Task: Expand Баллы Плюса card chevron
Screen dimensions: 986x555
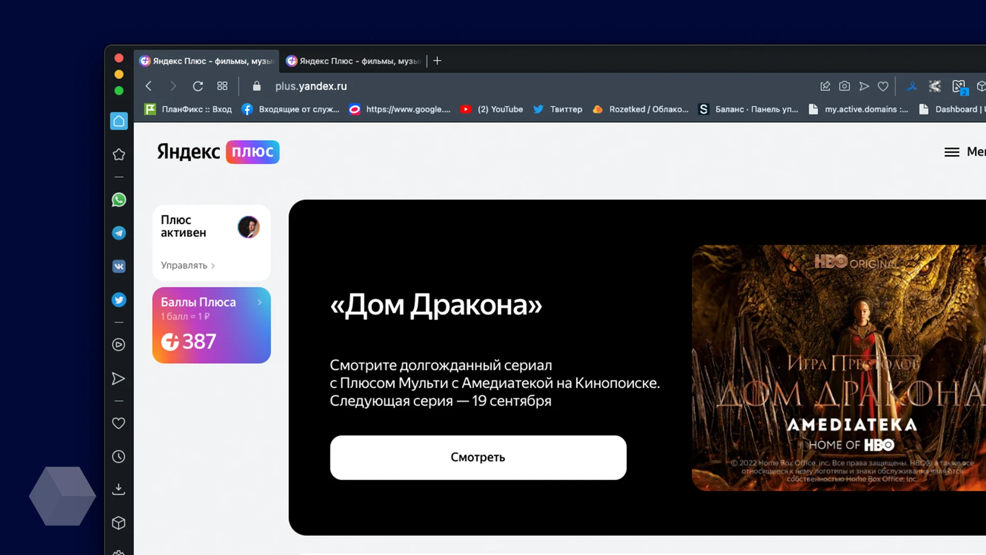Action: coord(260,302)
